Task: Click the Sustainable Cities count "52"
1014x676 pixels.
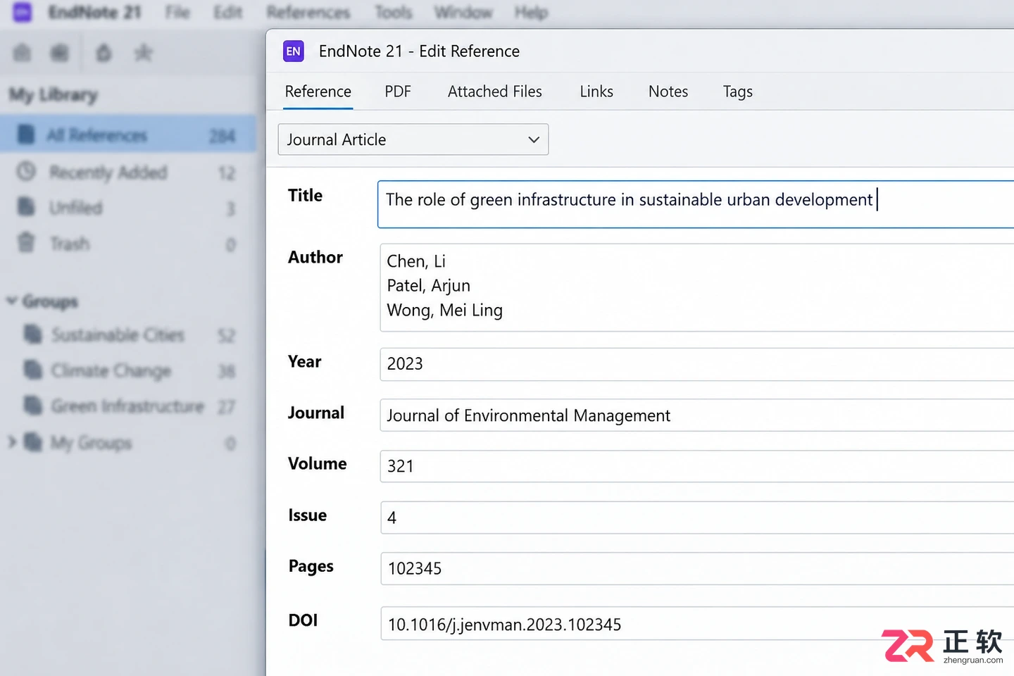Action: pyautogui.click(x=227, y=335)
